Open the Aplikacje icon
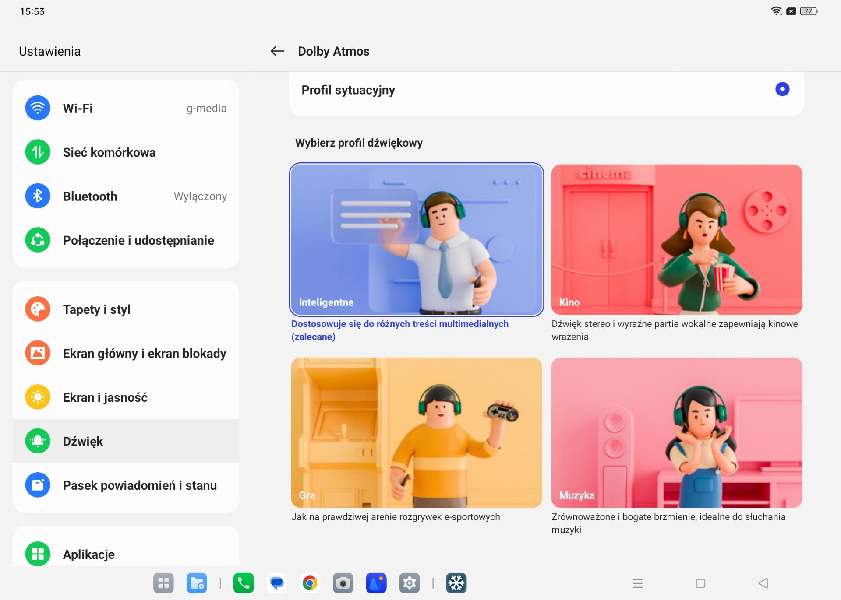Image resolution: width=841 pixels, height=600 pixels. click(38, 554)
